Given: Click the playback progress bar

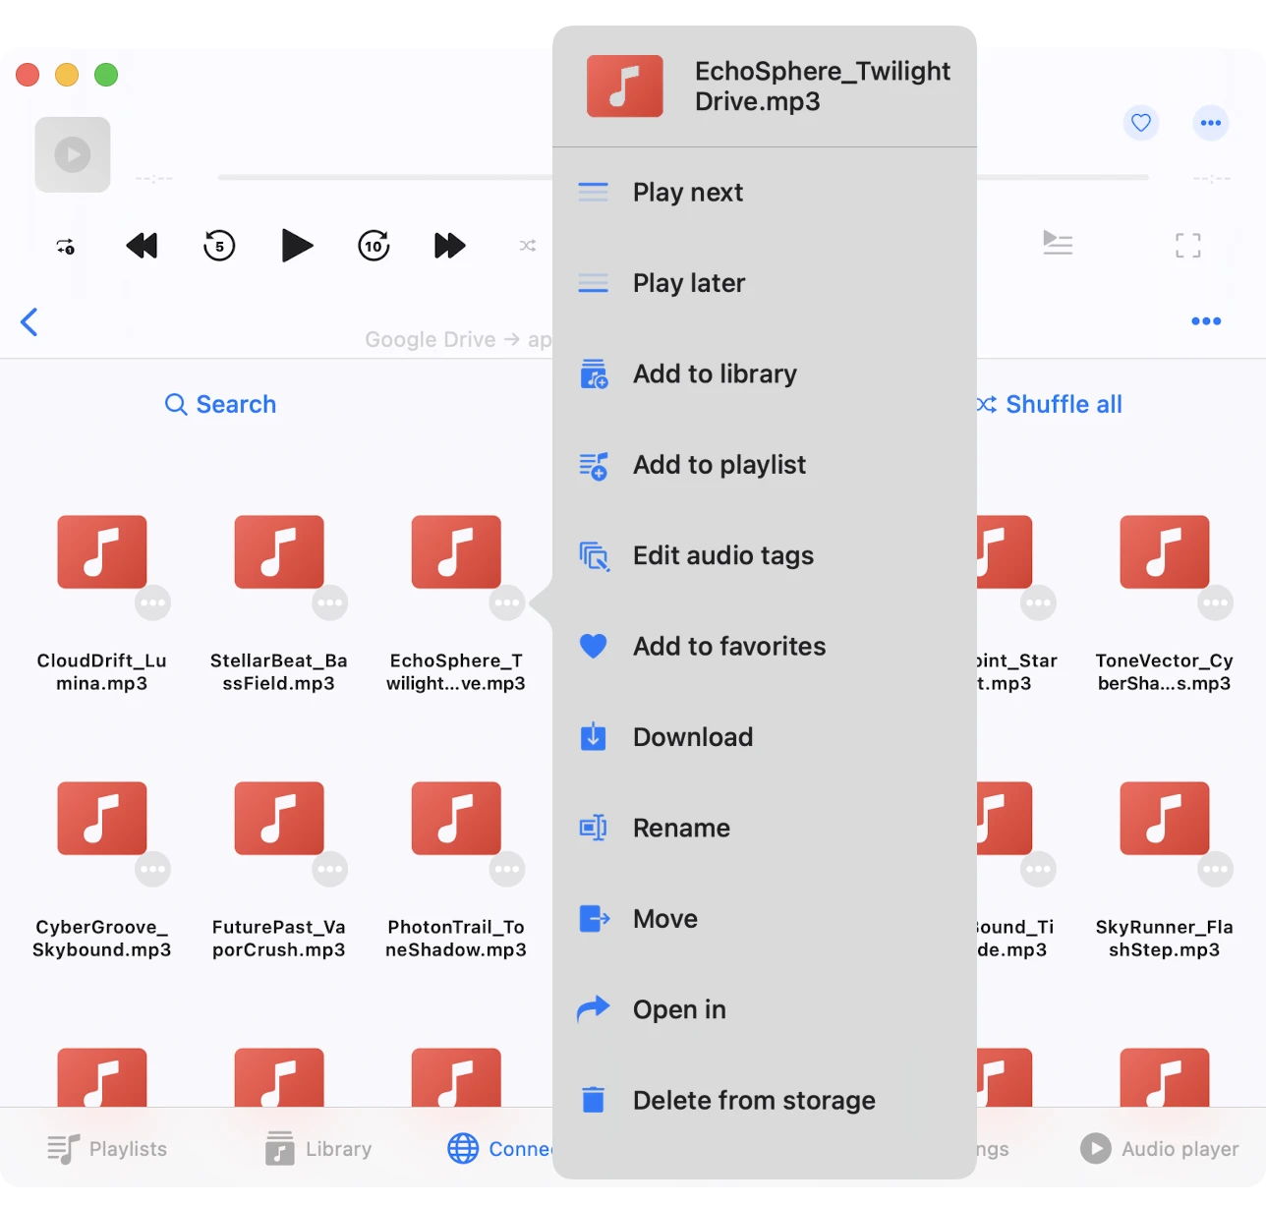Looking at the screenshot, I should pos(383,178).
